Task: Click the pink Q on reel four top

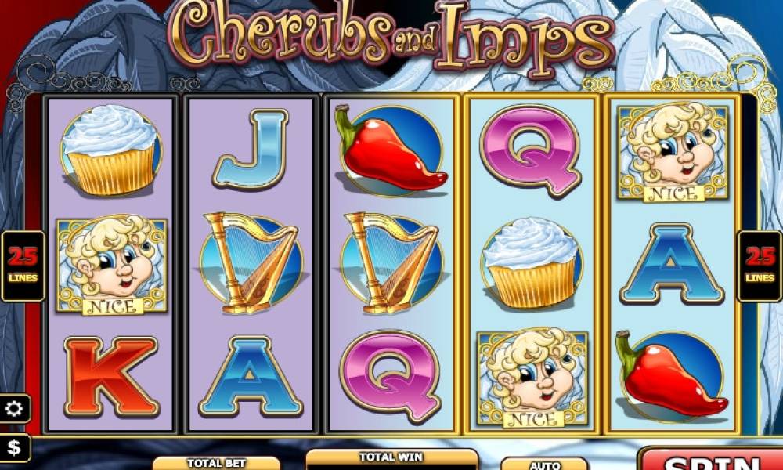Action: click(531, 151)
